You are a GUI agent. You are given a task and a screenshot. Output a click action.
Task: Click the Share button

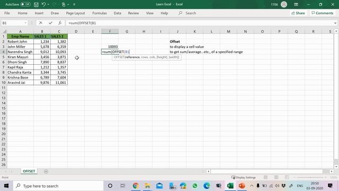pos(298,13)
